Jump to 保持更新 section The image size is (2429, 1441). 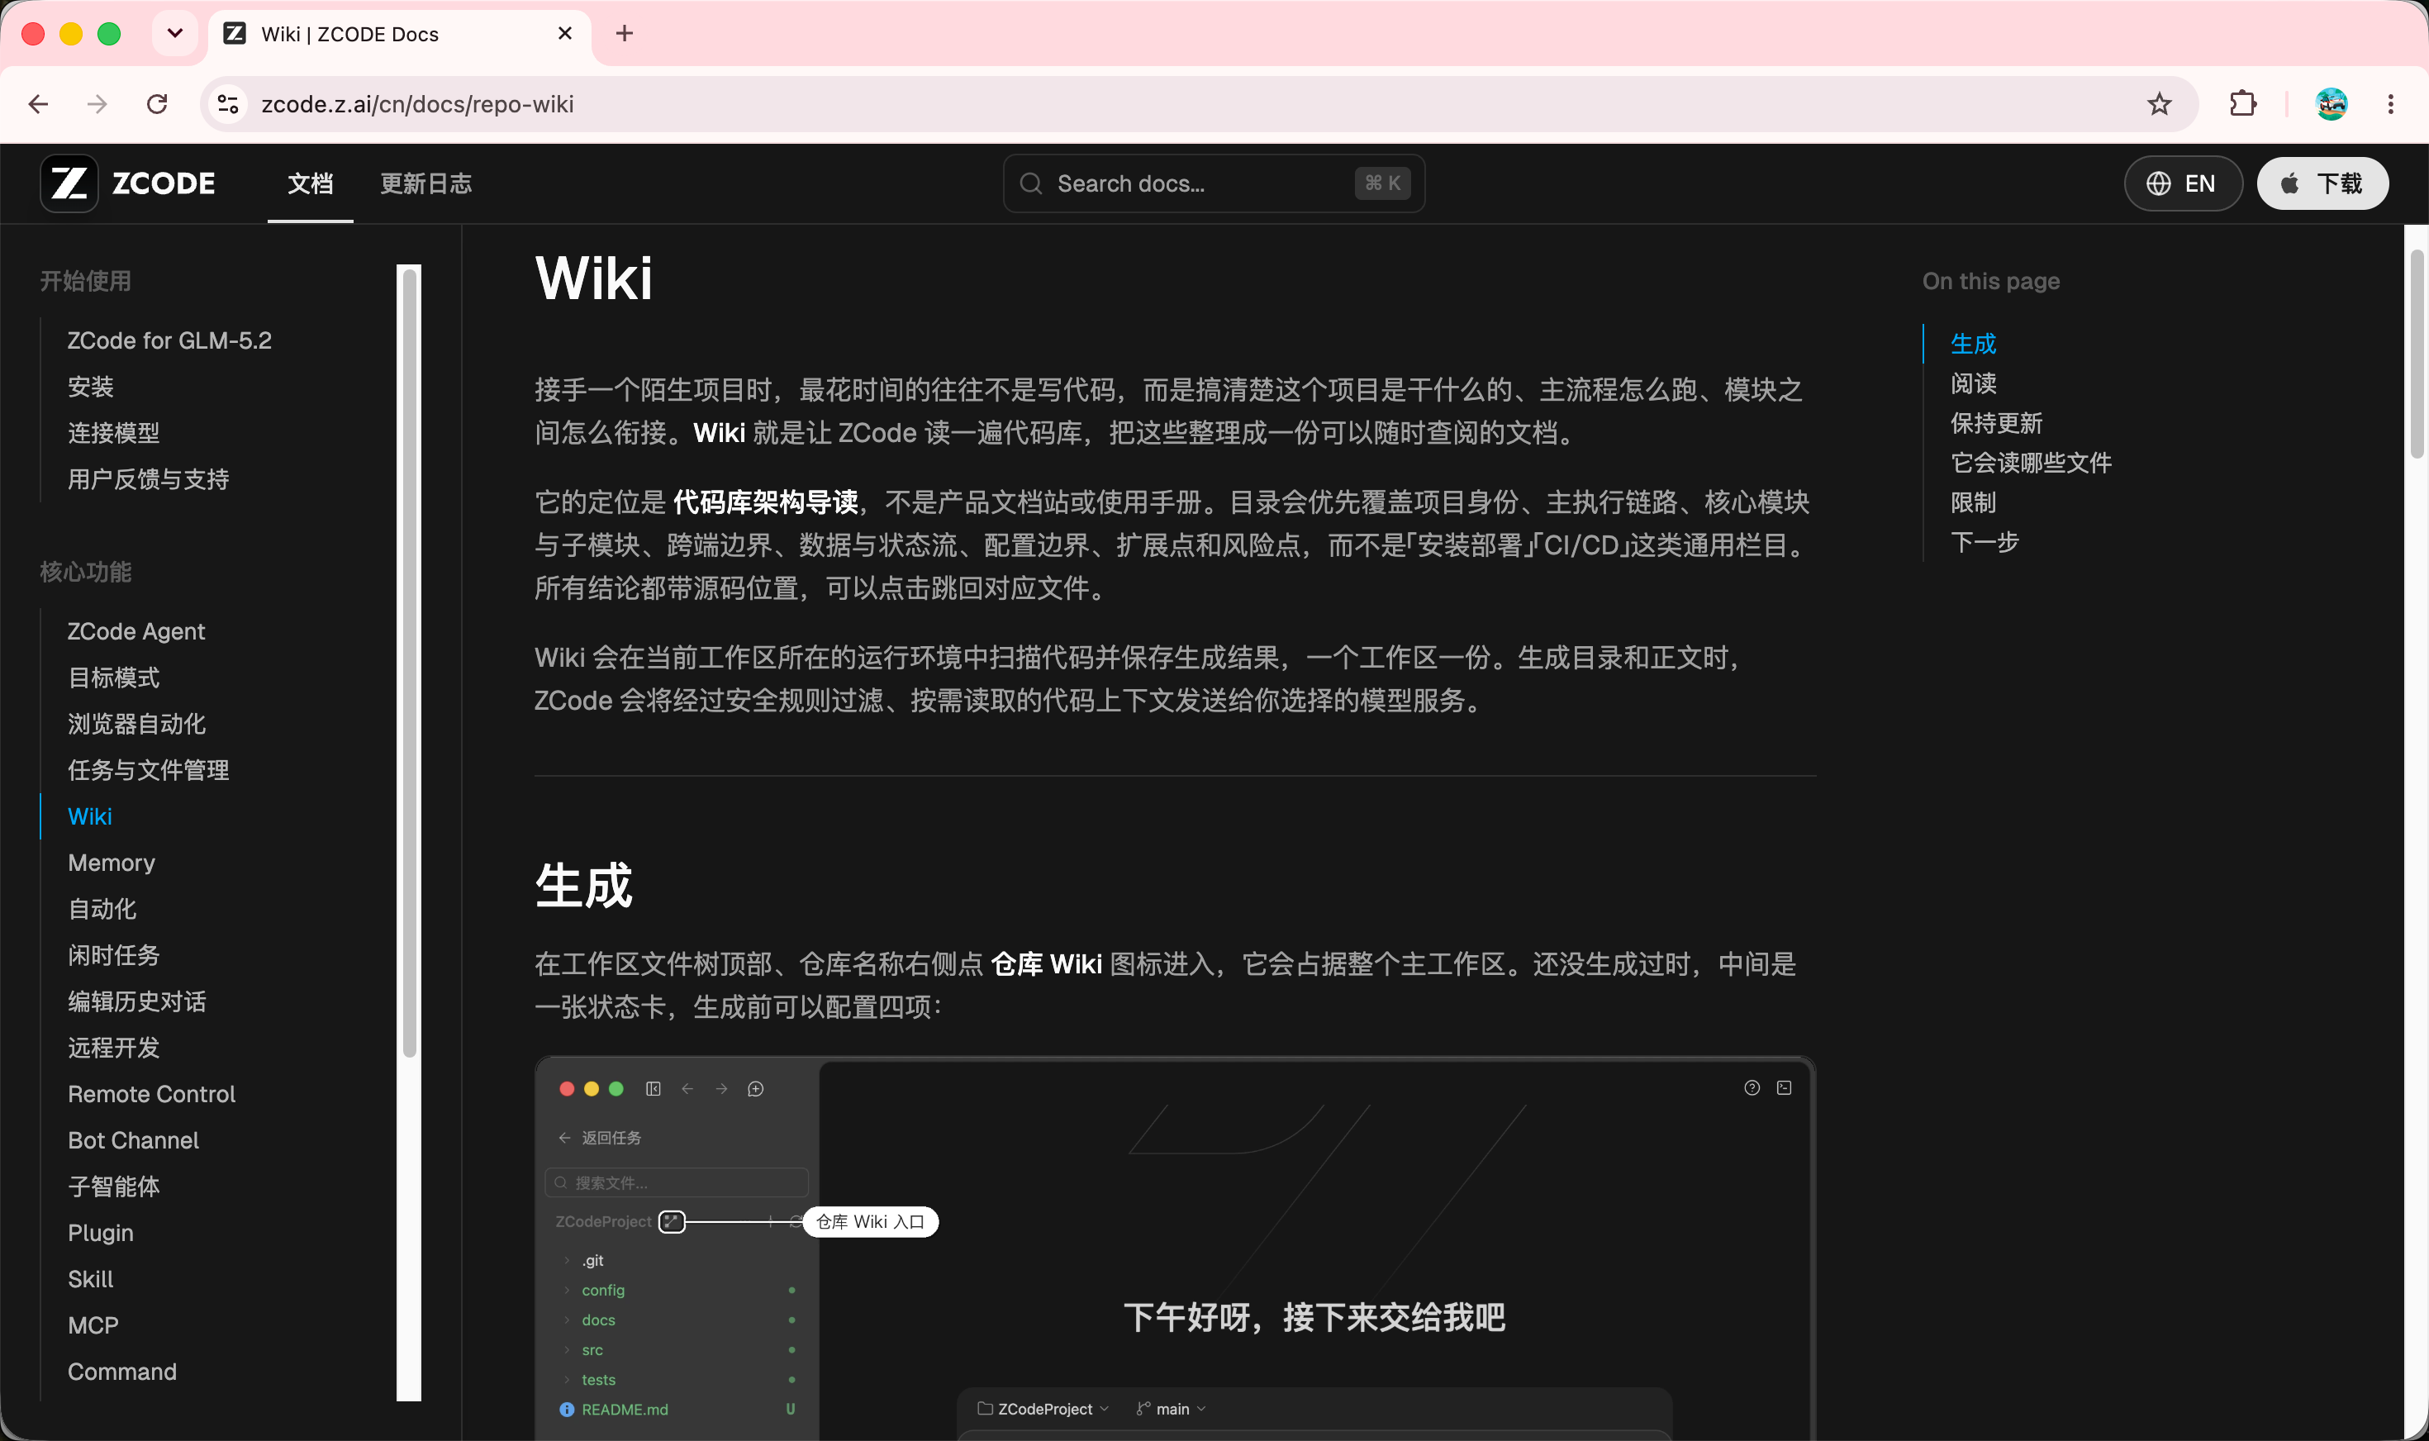tap(1997, 423)
